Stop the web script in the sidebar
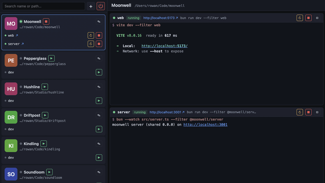Screen dimensions: 325x183 pyautogui.click(x=99, y=36)
